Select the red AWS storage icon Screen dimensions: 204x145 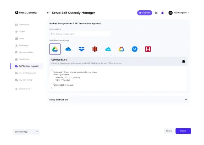pos(95,49)
